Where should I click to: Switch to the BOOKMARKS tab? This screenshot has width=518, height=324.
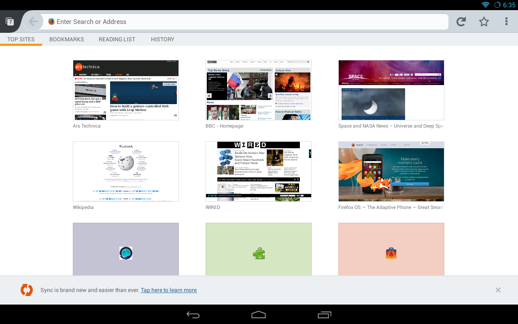66,39
